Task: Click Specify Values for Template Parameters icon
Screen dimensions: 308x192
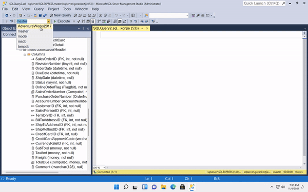Action: click(153, 21)
